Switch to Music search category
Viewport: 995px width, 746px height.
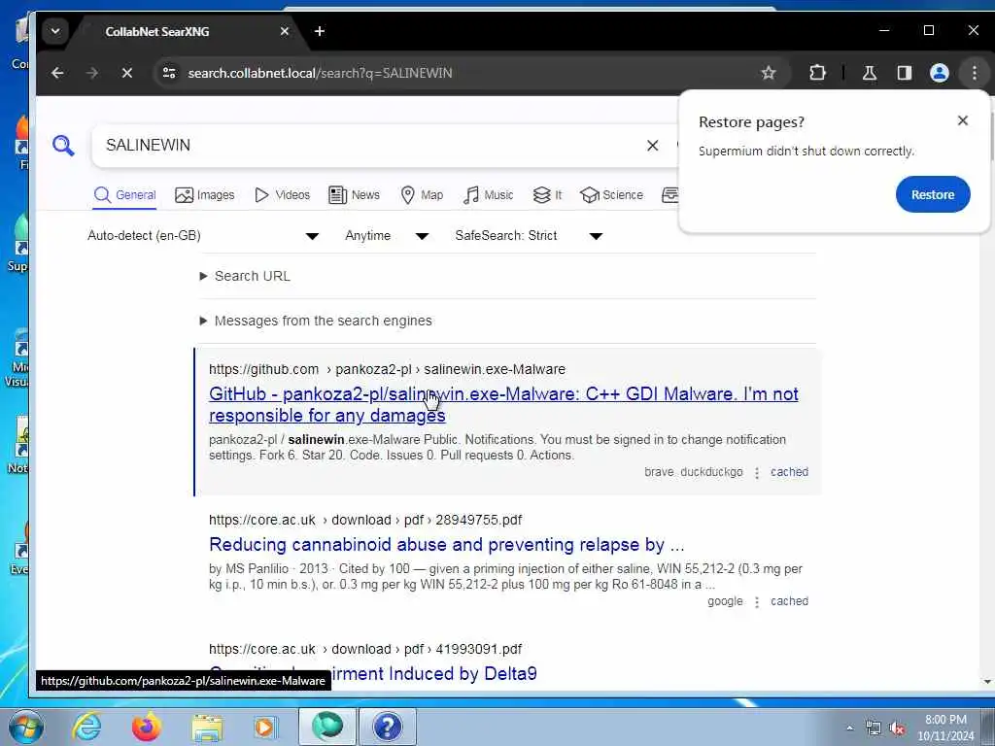(x=489, y=194)
